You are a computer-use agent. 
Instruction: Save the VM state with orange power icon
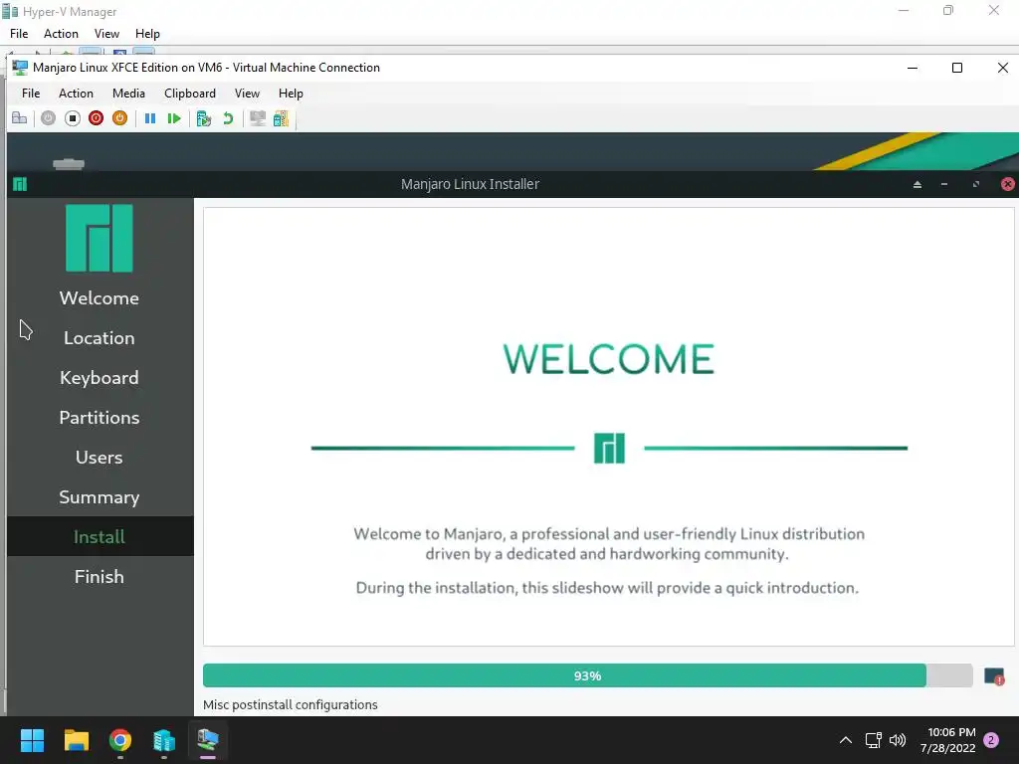point(119,118)
